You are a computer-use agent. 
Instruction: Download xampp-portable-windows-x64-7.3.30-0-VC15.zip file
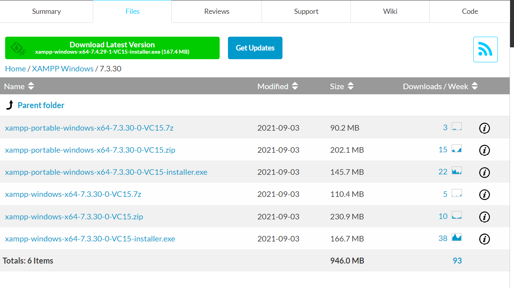tap(90, 150)
